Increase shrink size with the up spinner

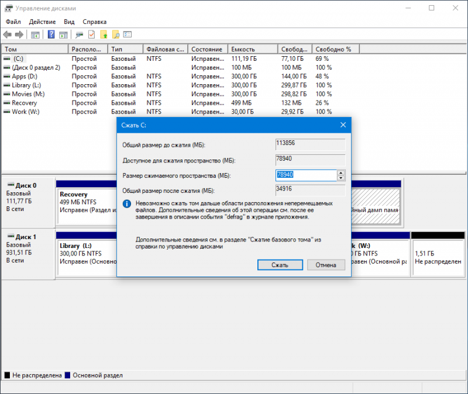pos(341,172)
